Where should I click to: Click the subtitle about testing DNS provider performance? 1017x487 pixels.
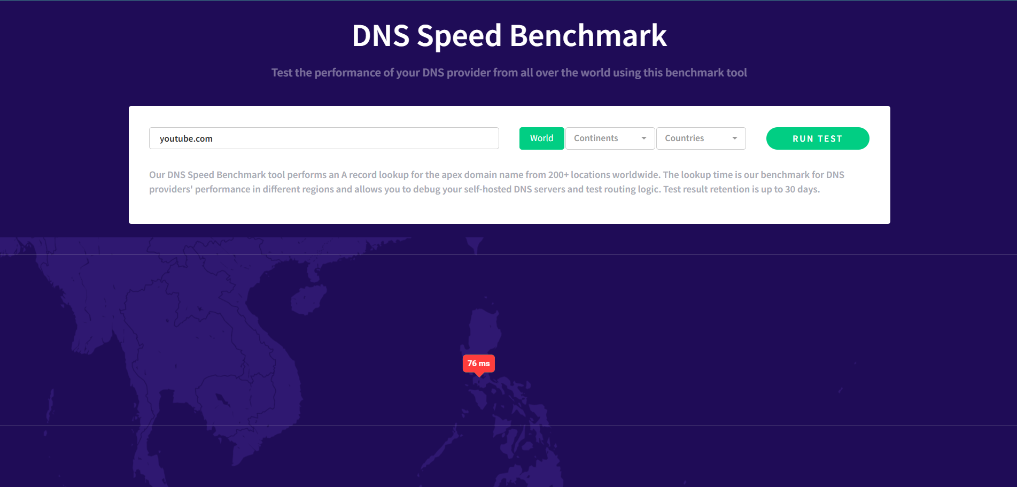pos(509,73)
